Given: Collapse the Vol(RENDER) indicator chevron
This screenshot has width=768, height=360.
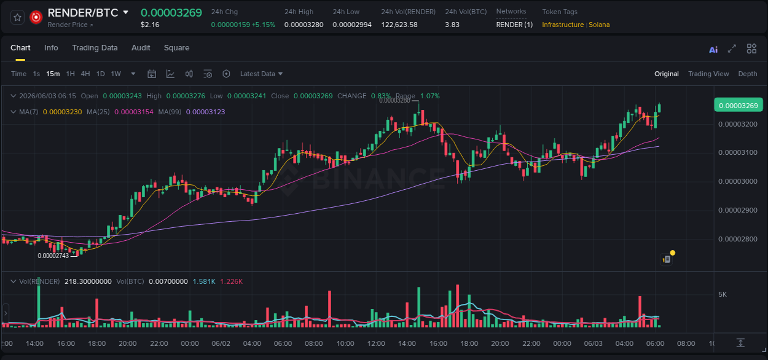Looking at the screenshot, I should coord(14,281).
